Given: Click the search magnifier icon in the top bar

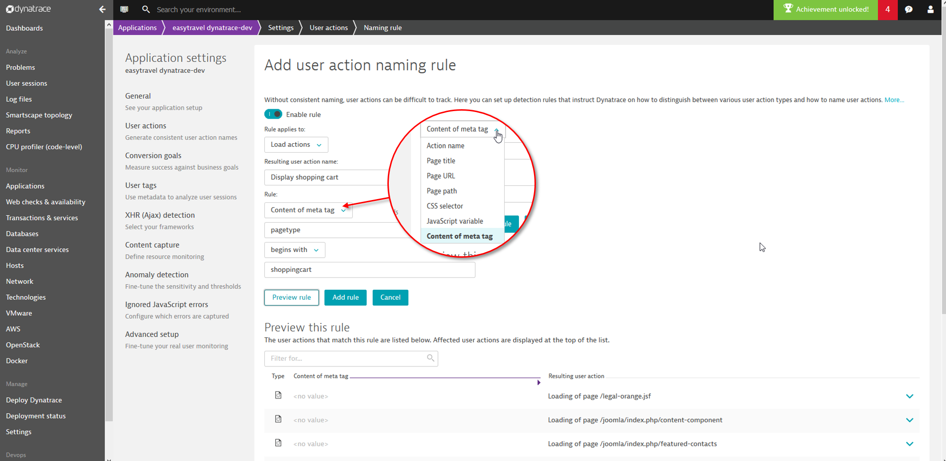Looking at the screenshot, I should (146, 9).
